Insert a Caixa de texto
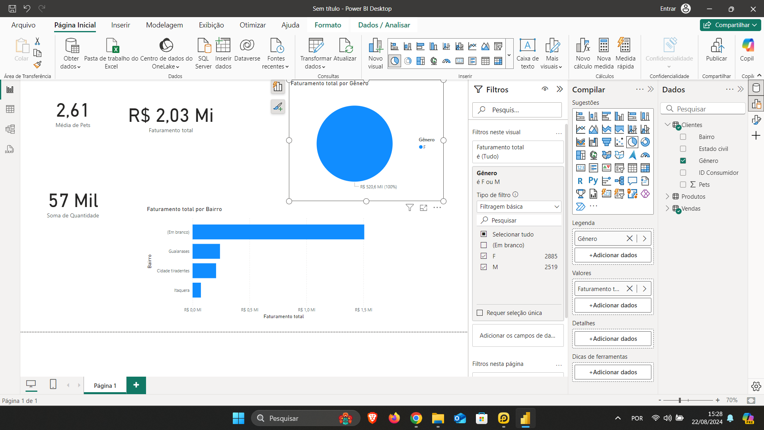764x430 pixels. pos(528,54)
